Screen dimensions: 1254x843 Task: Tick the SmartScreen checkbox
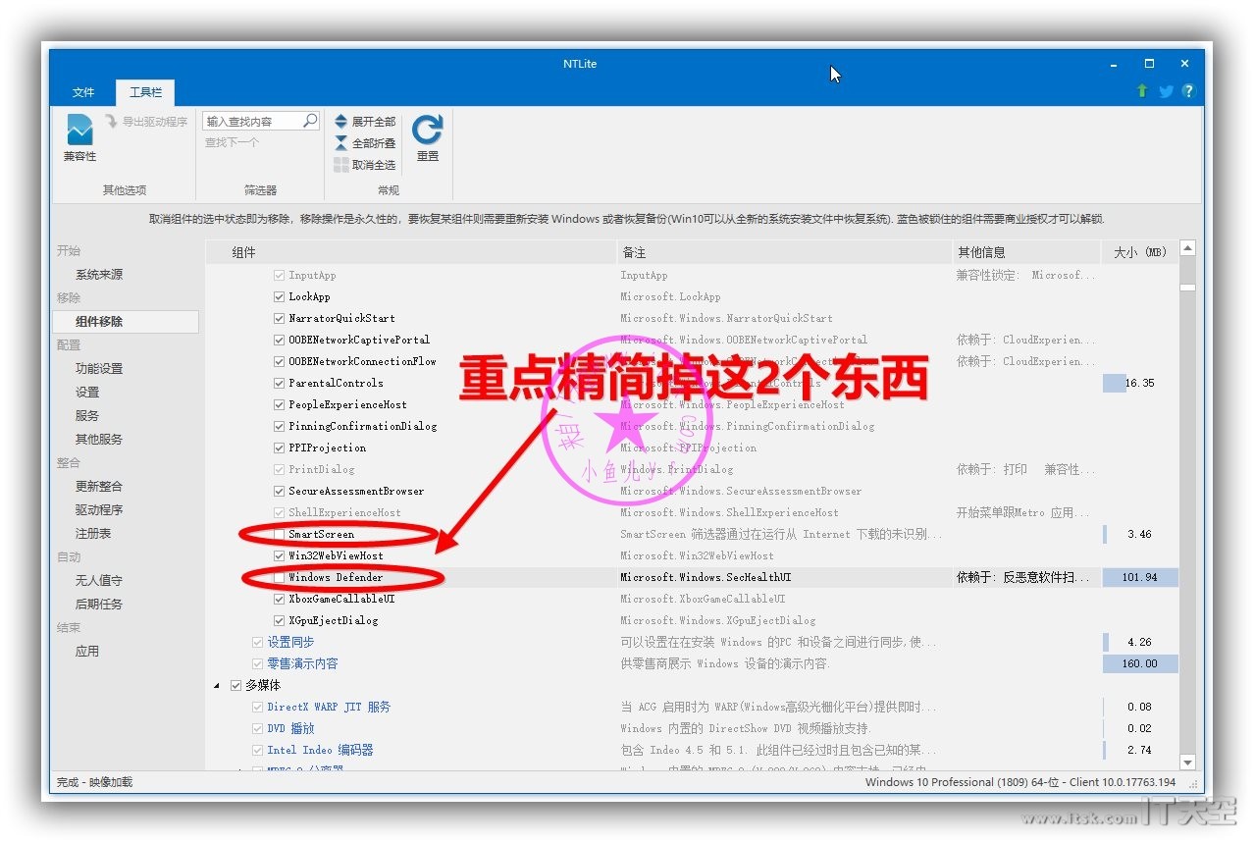coord(280,534)
